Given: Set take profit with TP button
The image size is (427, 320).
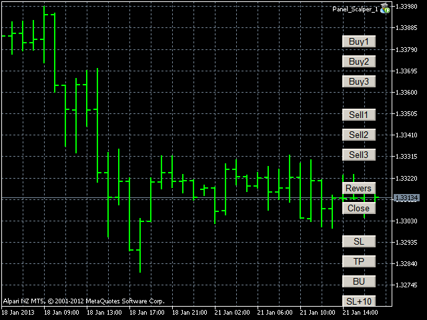Looking at the screenshot, I should (x=359, y=261).
